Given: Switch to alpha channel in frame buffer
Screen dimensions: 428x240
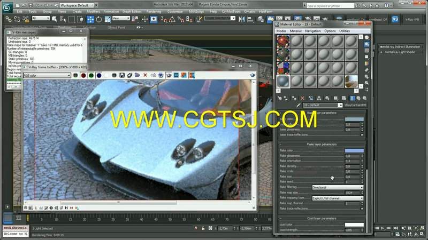Looking at the screenshot, I should [x=106, y=75].
